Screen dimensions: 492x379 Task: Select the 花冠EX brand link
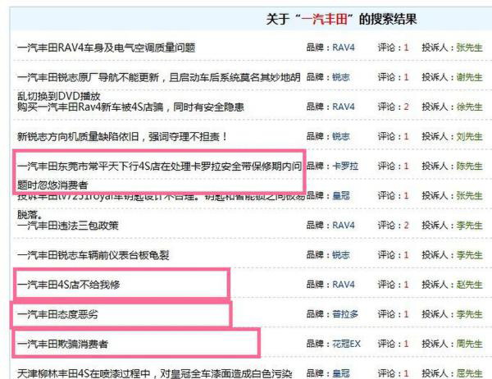pos(346,344)
